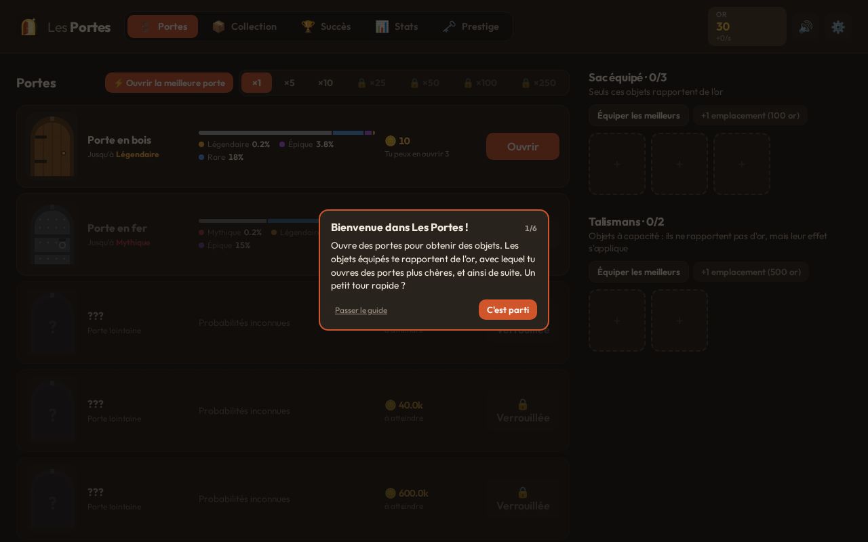Click the OR 30 gold counter
868x542 pixels.
pyautogui.click(x=747, y=26)
